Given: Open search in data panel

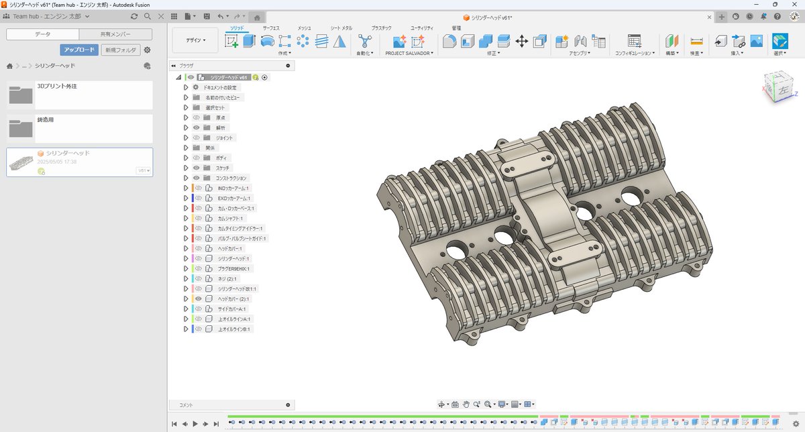Looking at the screenshot, I should click(x=148, y=16).
